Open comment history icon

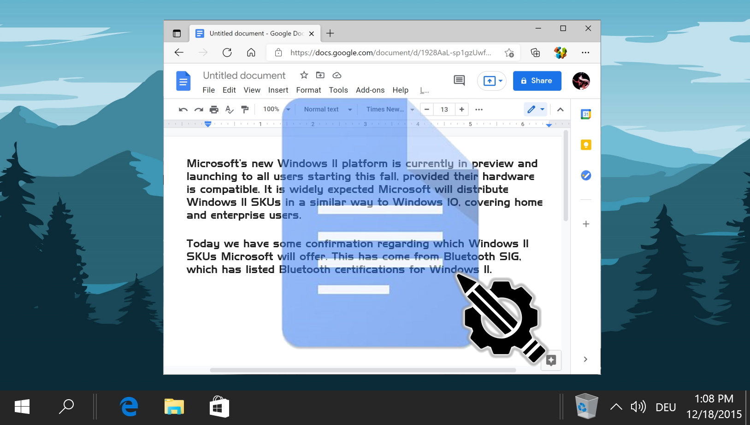click(459, 81)
